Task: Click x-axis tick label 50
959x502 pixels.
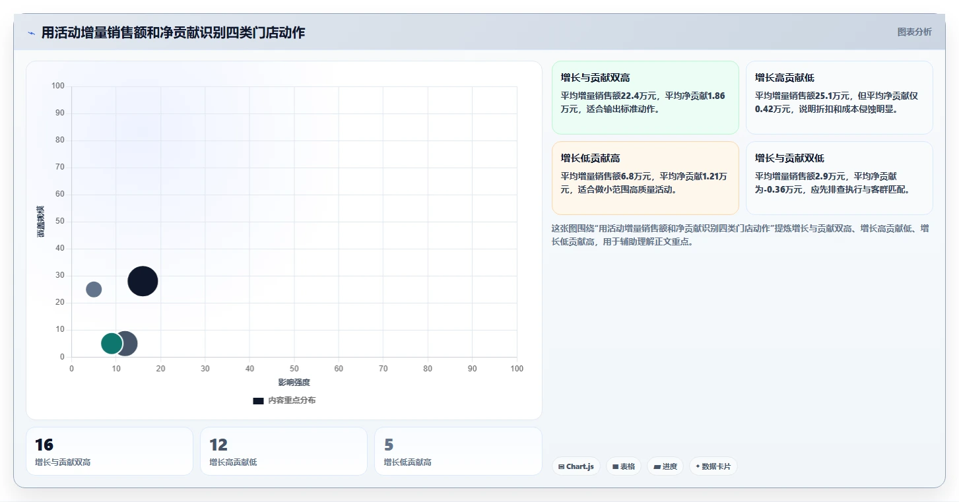Action: tap(294, 369)
